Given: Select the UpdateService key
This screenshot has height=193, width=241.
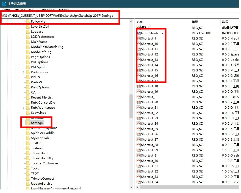Looking at the screenshot, I should pos(42,184).
